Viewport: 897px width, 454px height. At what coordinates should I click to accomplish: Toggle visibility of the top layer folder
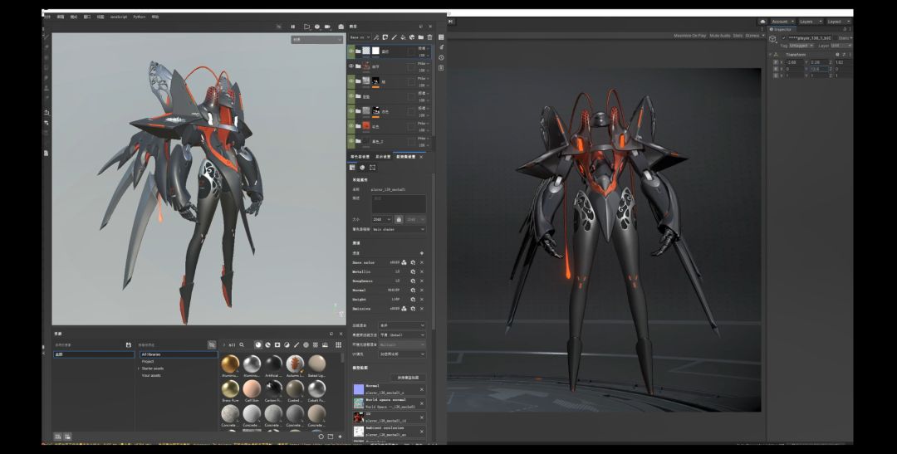pyautogui.click(x=351, y=51)
